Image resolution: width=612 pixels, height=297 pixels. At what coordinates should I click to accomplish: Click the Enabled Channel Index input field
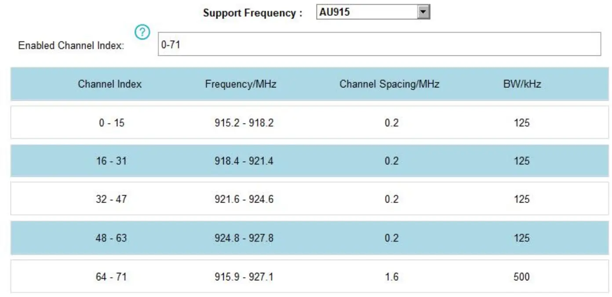click(x=308, y=44)
